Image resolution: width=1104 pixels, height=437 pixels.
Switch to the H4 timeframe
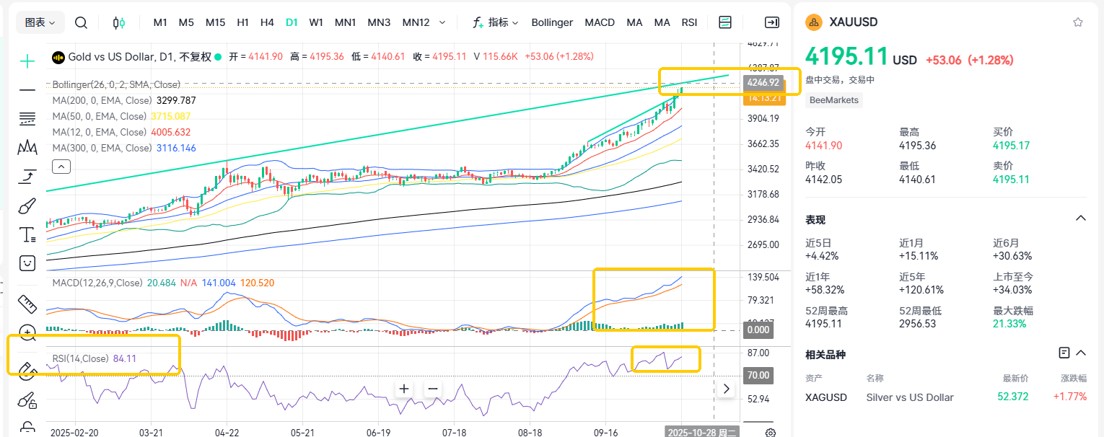click(267, 22)
